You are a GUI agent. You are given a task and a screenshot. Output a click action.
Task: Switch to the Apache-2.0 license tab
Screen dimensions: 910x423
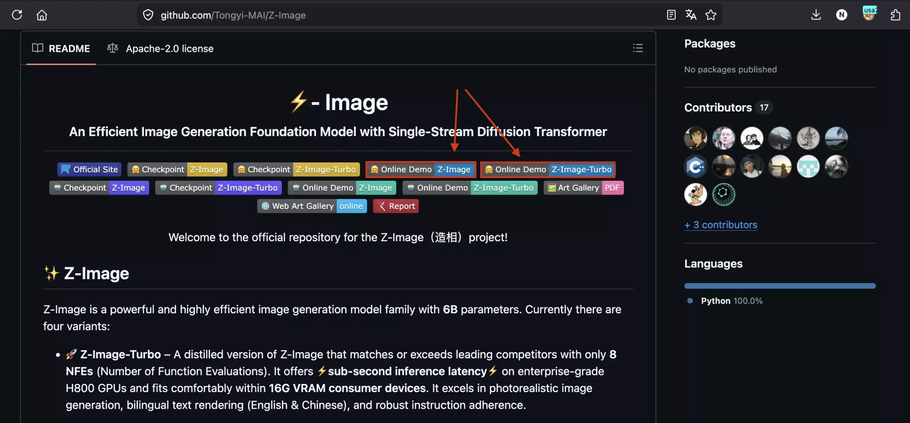point(160,48)
